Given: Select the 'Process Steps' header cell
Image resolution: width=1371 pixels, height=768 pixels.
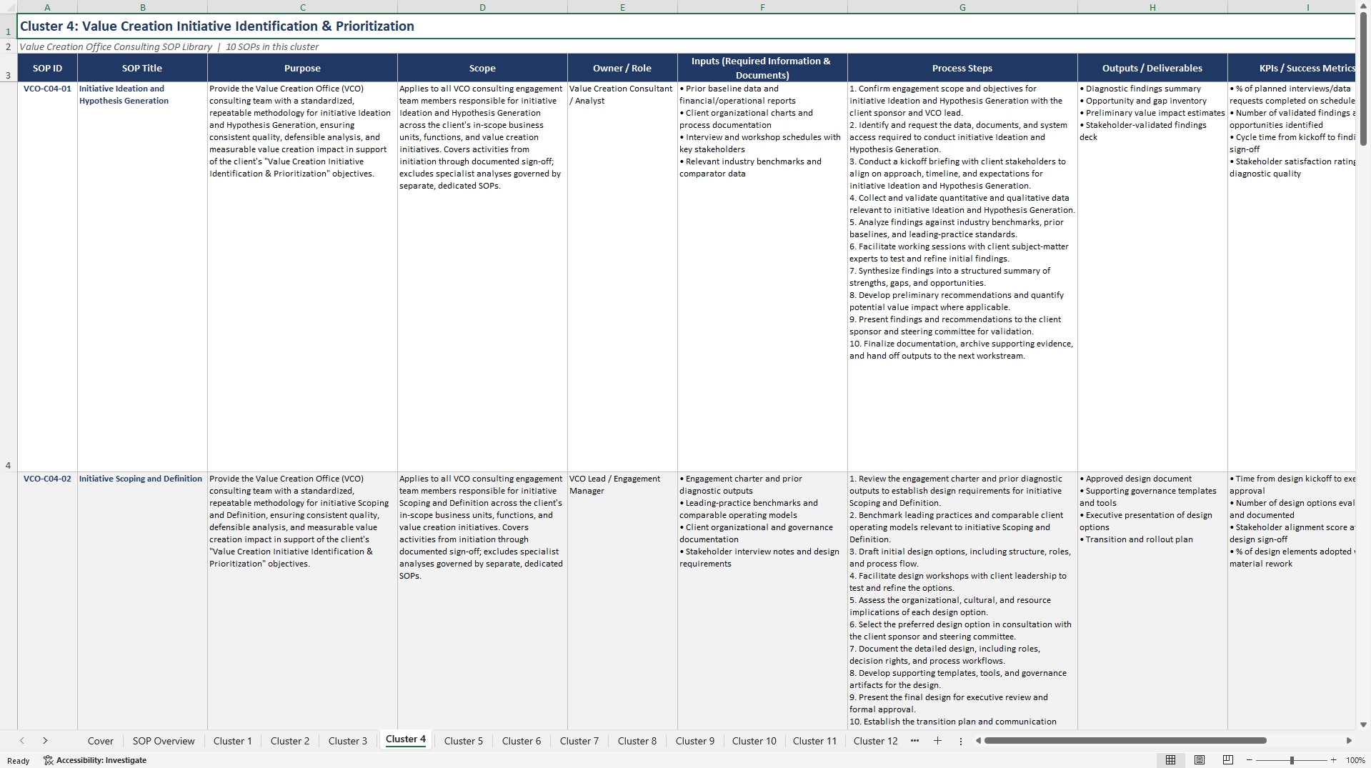Looking at the screenshot, I should 962,69.
